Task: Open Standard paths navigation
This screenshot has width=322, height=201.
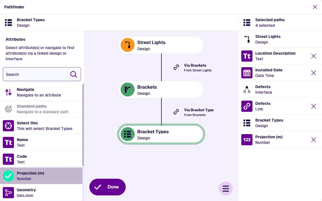Action: click(41, 109)
